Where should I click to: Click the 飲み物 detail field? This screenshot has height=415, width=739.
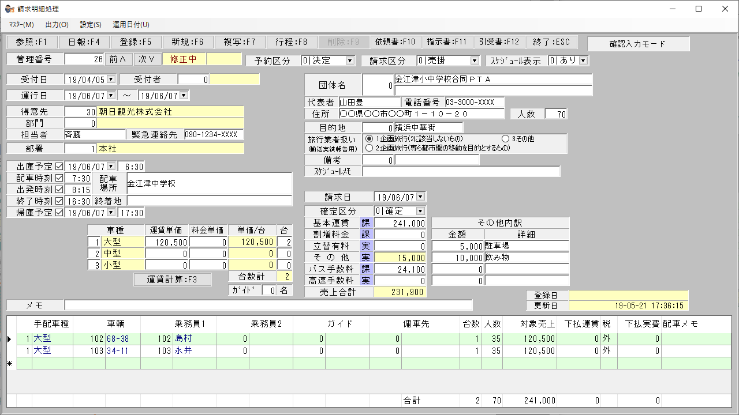(x=527, y=258)
